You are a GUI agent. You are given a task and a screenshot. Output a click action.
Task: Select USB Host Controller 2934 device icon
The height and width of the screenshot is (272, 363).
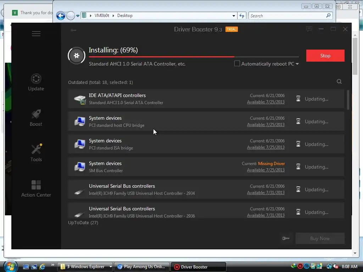(79, 192)
